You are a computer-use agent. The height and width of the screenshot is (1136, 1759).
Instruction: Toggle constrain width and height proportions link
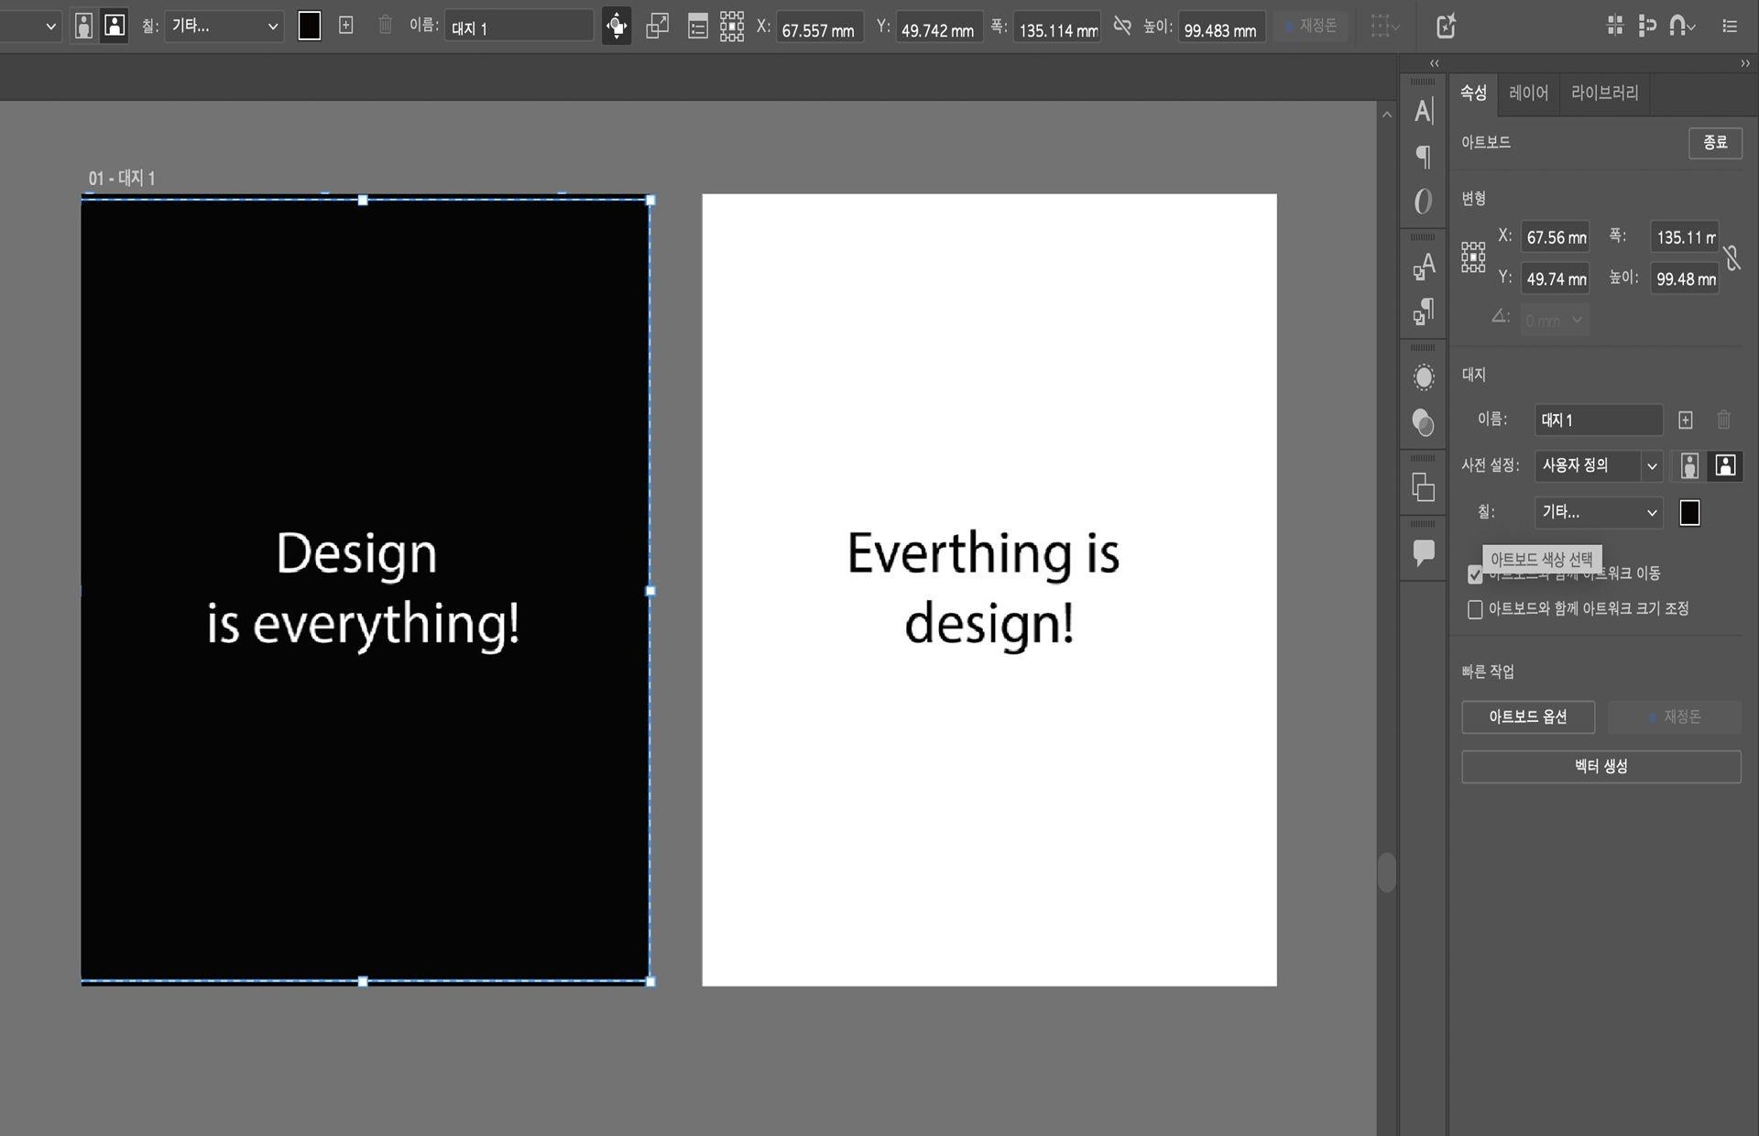pos(1732,258)
